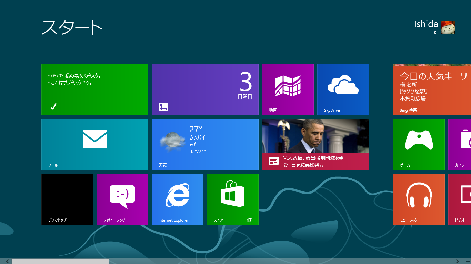Open the Camera (カメラ) tile
The height and width of the screenshot is (264, 471).
(460, 144)
